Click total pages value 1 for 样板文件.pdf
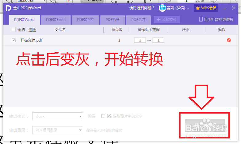The height and width of the screenshot is (144, 241). pos(119,40)
